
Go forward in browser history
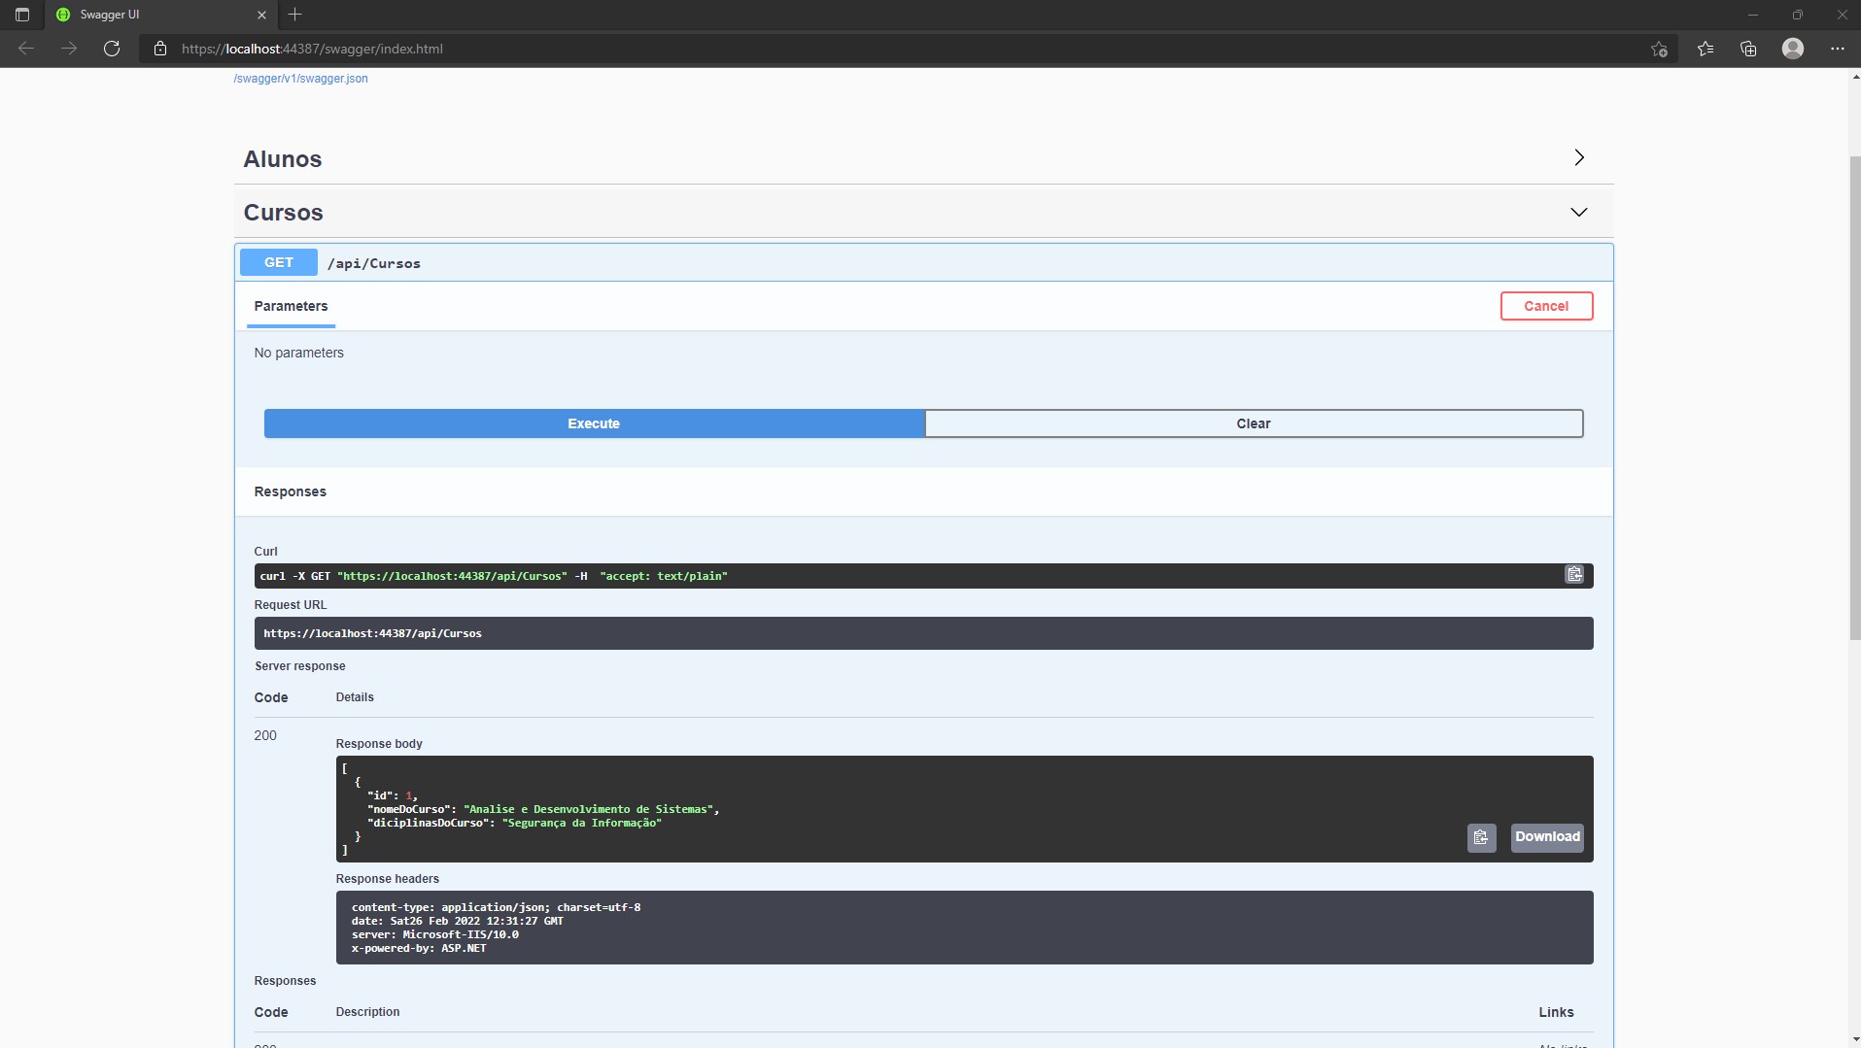tap(69, 49)
